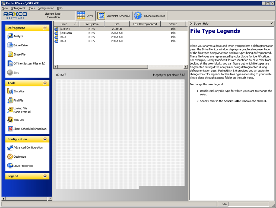Open the Advanced Configuration wrench icon
The width and height of the screenshot is (276, 208).
[10, 147]
